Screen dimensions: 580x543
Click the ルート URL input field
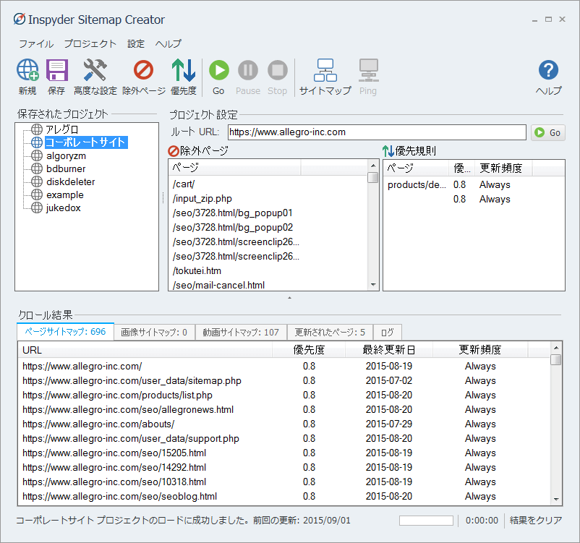point(377,132)
